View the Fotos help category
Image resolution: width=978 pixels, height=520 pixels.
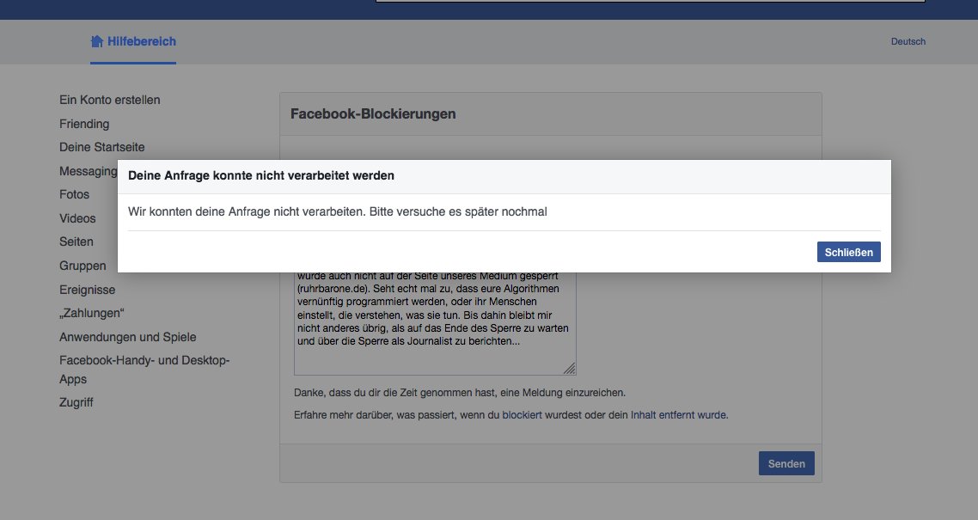click(74, 194)
